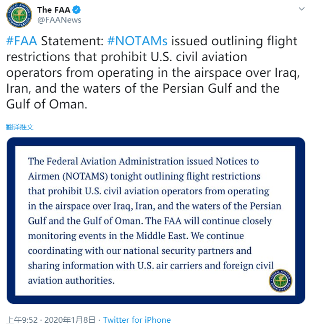Open the #FAA hashtag
Screen dimensions: 313x327
click(22, 41)
